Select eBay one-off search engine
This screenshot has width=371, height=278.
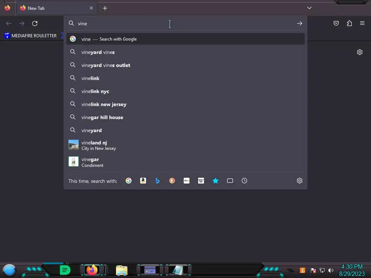(187, 181)
